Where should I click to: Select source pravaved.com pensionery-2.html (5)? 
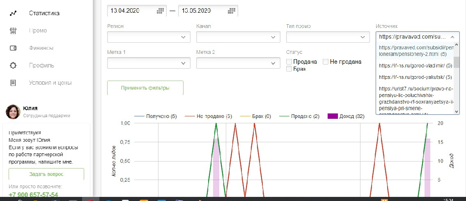415,51
